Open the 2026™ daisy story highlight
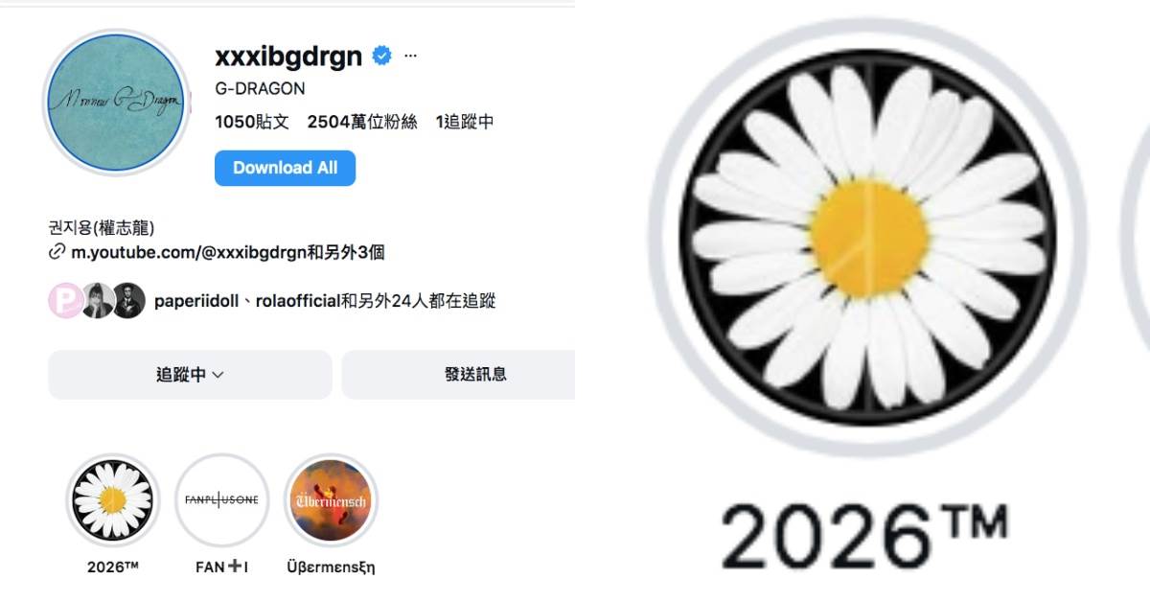The width and height of the screenshot is (1150, 602). click(113, 500)
